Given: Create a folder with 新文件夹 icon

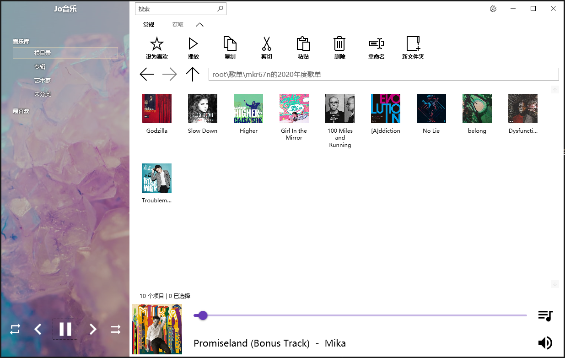Looking at the screenshot, I should pos(413,44).
